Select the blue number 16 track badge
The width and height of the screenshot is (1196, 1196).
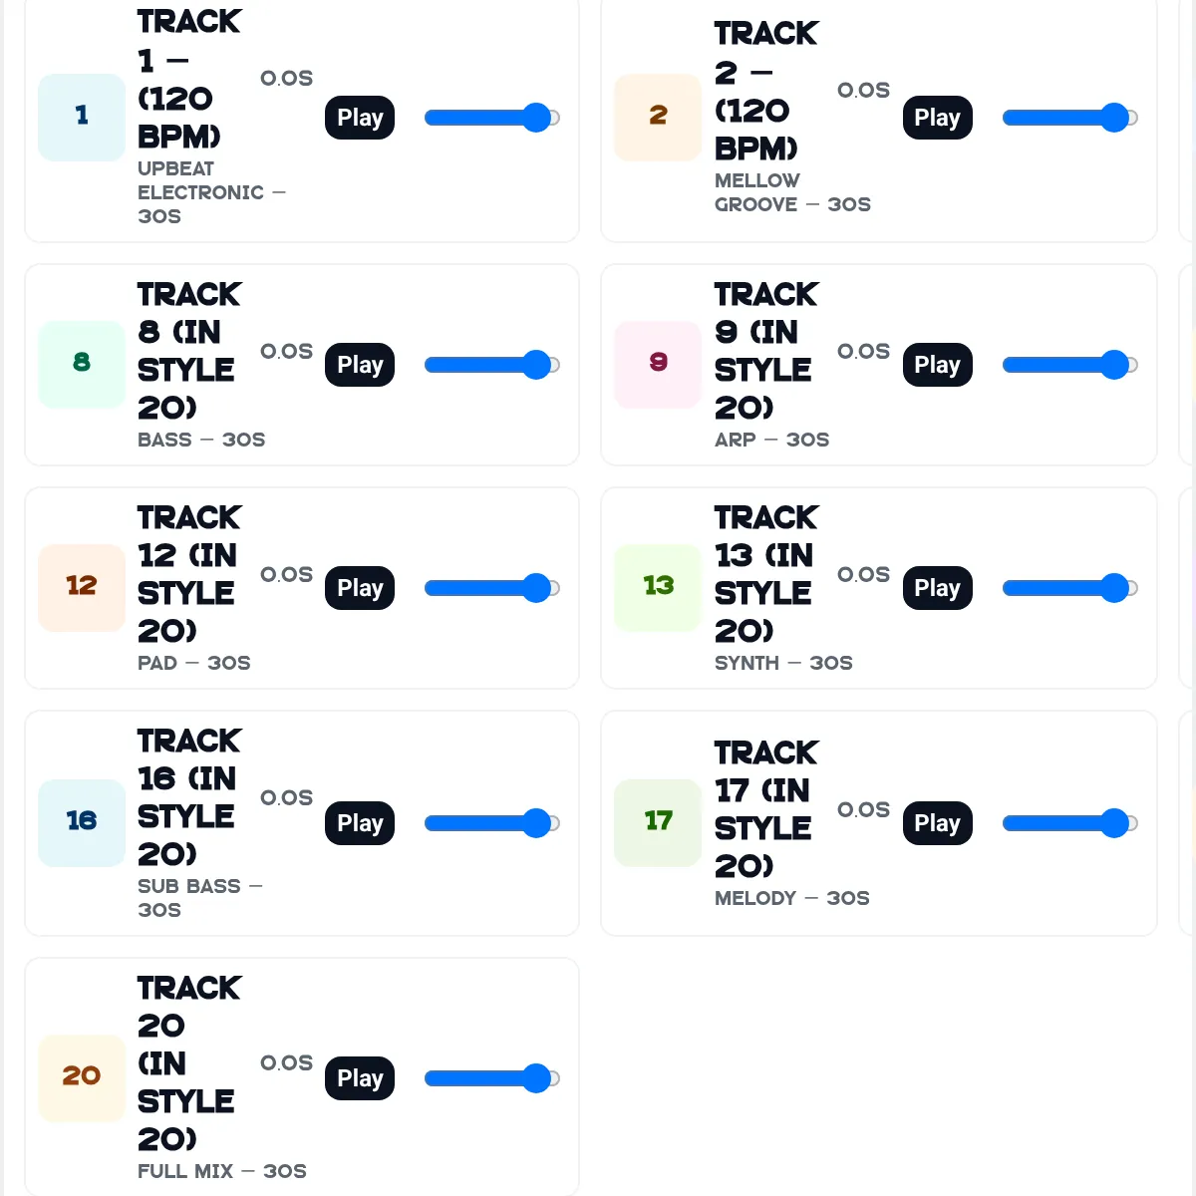pos(82,823)
